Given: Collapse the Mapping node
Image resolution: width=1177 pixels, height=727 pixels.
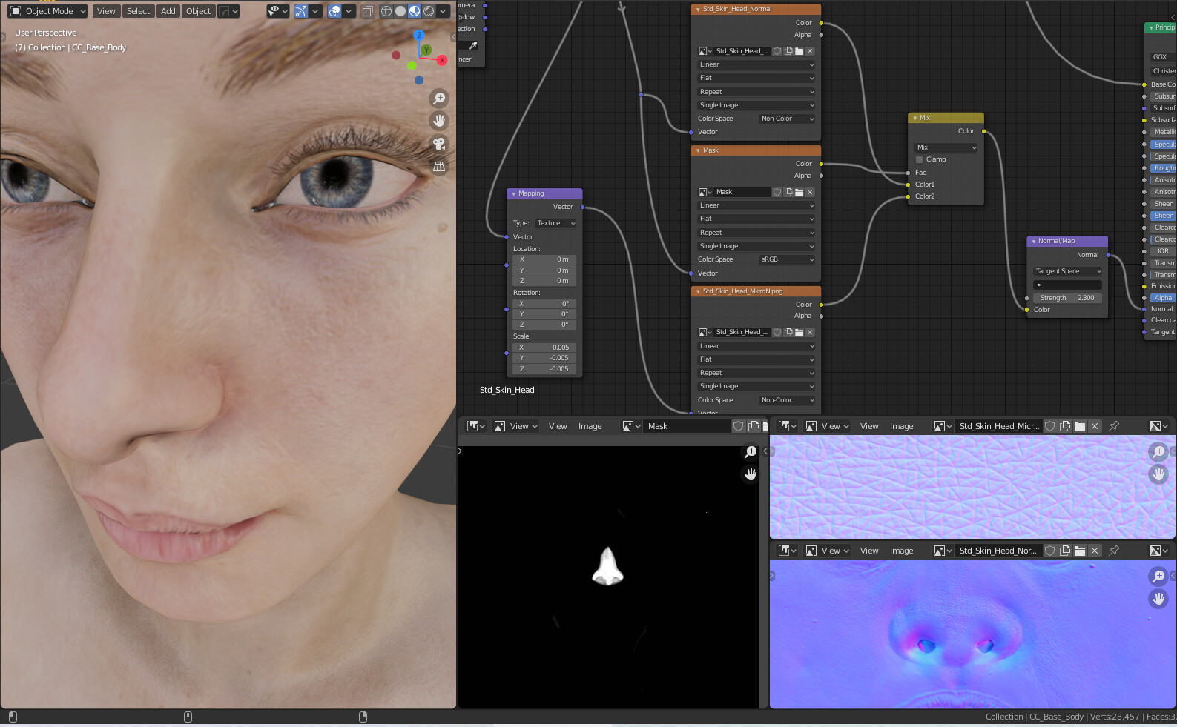Looking at the screenshot, I should [x=512, y=193].
